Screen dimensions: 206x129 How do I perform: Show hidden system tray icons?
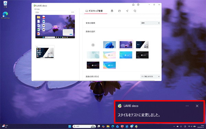pyautogui.click(x=174, y=127)
